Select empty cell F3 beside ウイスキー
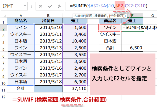 pyautogui.click(x=132, y=34)
